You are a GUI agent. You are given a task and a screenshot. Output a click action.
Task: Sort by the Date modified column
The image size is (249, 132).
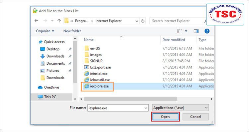[x=174, y=40]
